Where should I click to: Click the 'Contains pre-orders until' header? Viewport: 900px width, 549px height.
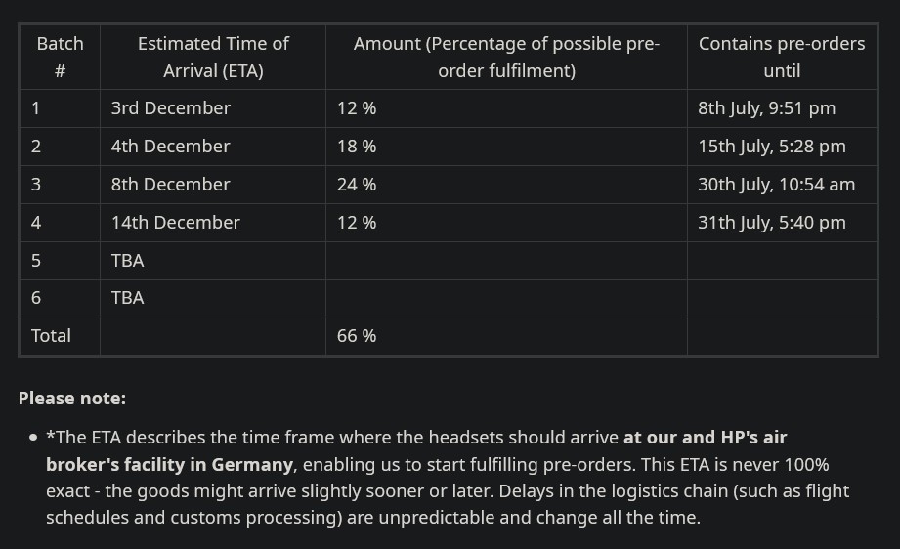click(x=782, y=57)
